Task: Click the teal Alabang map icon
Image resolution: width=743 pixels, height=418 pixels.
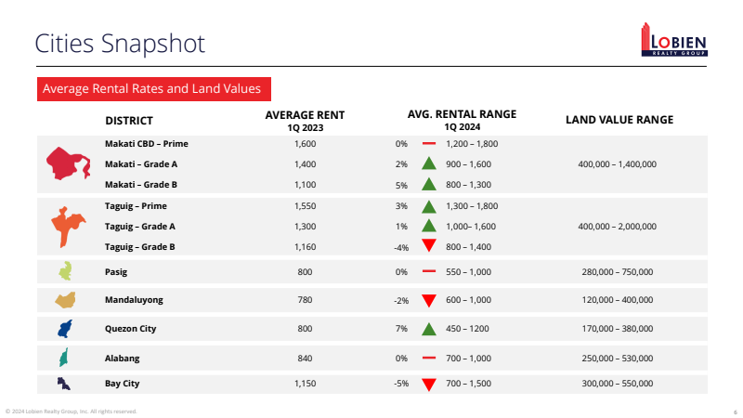Action: [x=65, y=358]
